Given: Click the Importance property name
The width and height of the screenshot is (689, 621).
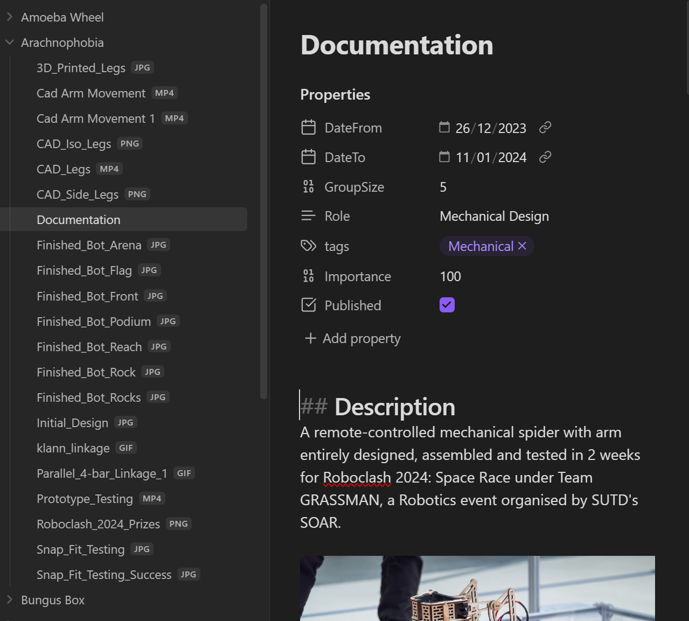Looking at the screenshot, I should pyautogui.click(x=358, y=276).
